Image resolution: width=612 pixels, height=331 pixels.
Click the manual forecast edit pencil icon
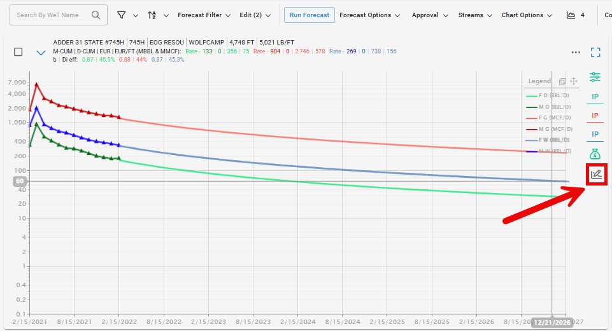pyautogui.click(x=595, y=175)
